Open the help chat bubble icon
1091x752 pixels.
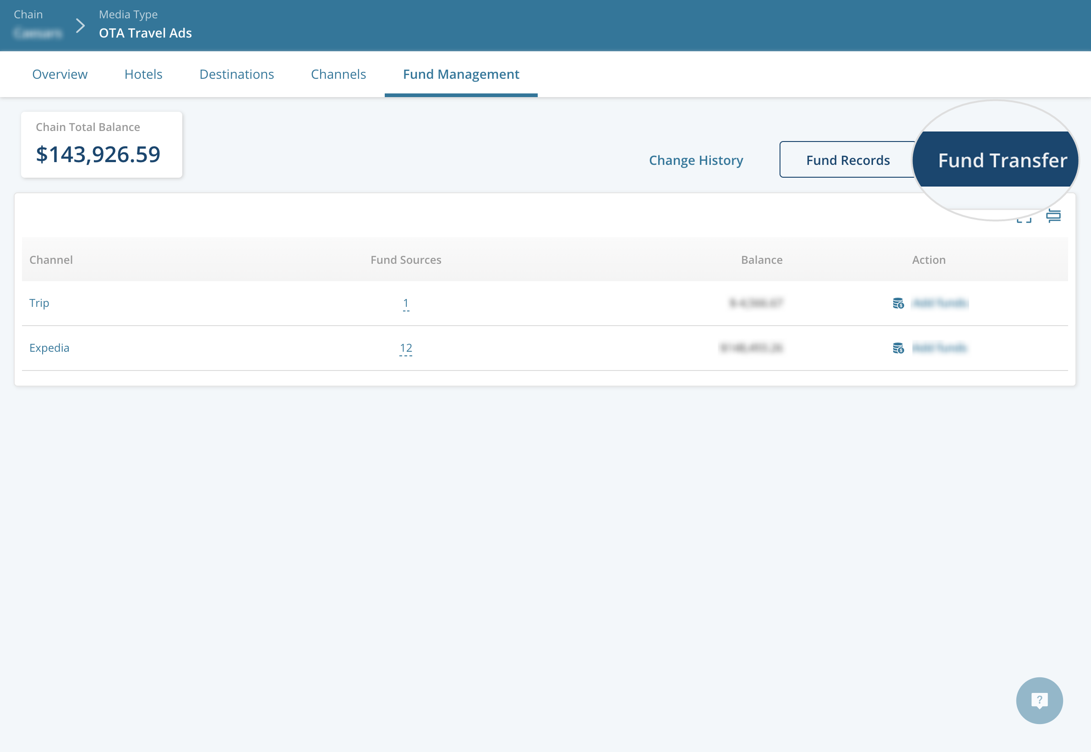tap(1039, 700)
